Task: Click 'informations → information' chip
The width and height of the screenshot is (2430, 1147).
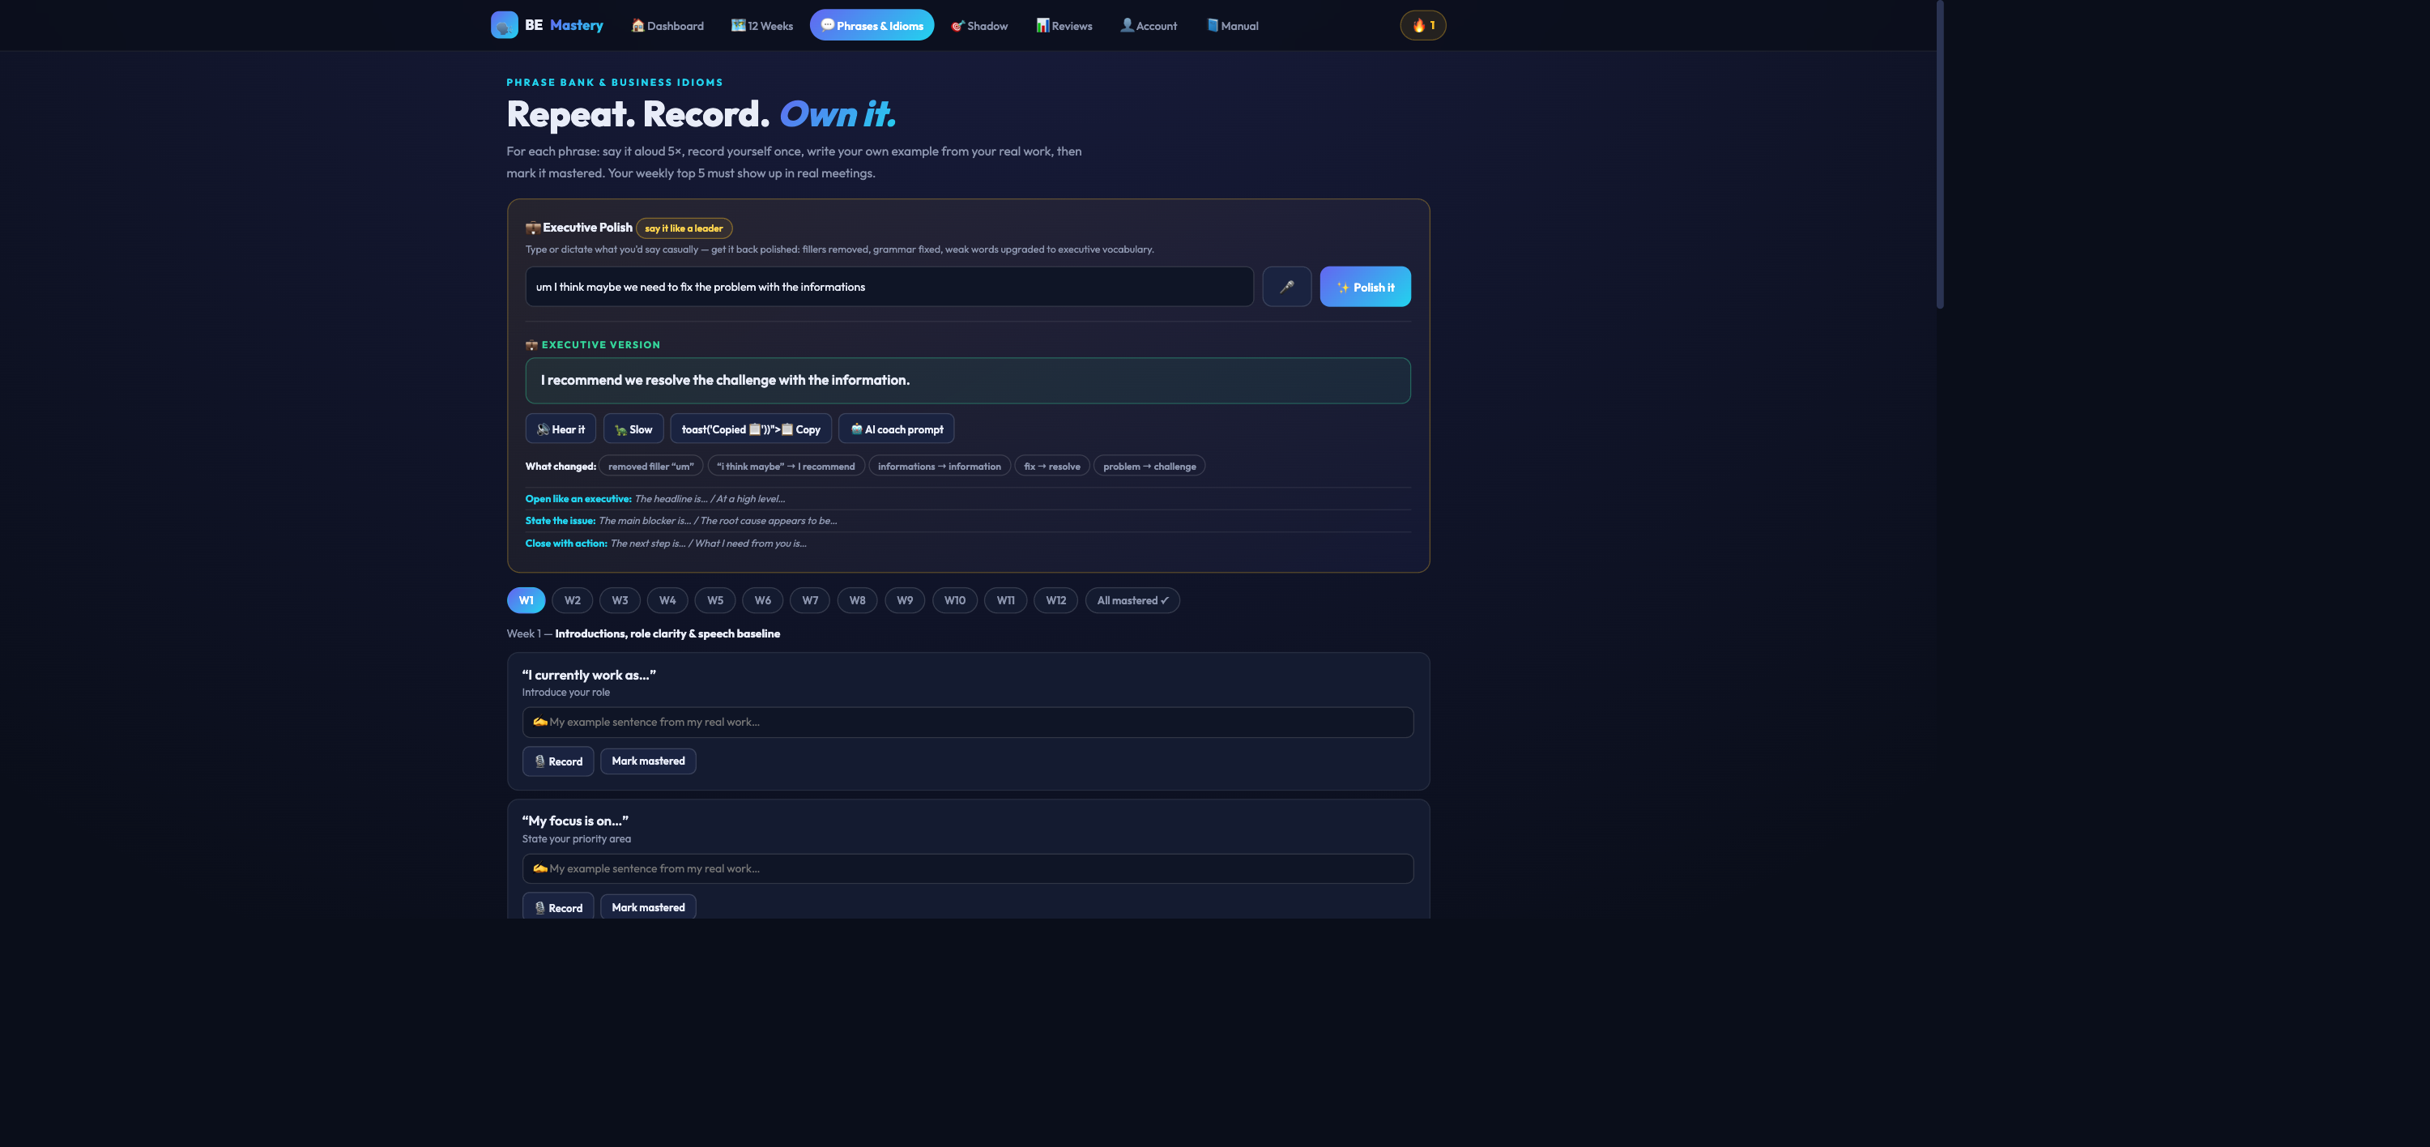Action: [x=940, y=466]
